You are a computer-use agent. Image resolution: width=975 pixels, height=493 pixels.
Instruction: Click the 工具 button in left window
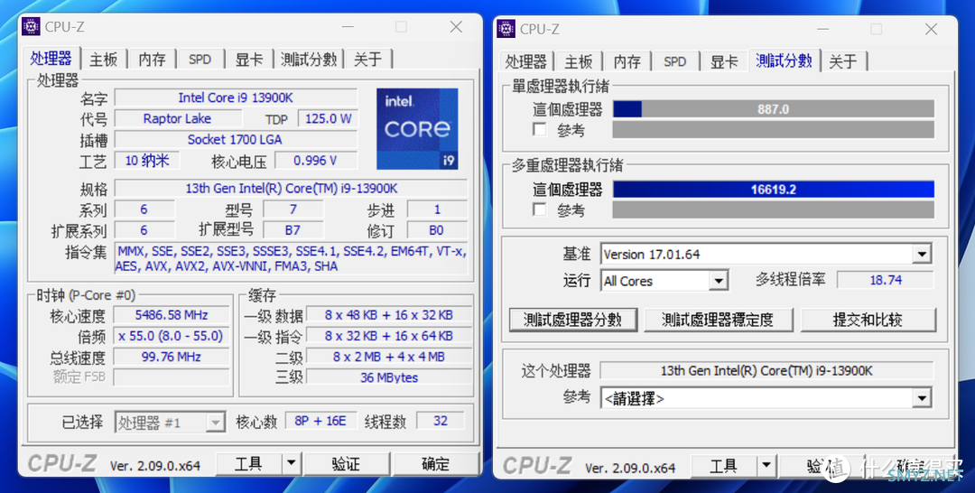249,464
